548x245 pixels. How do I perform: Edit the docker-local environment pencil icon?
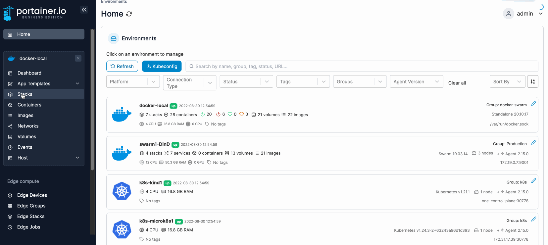click(533, 104)
